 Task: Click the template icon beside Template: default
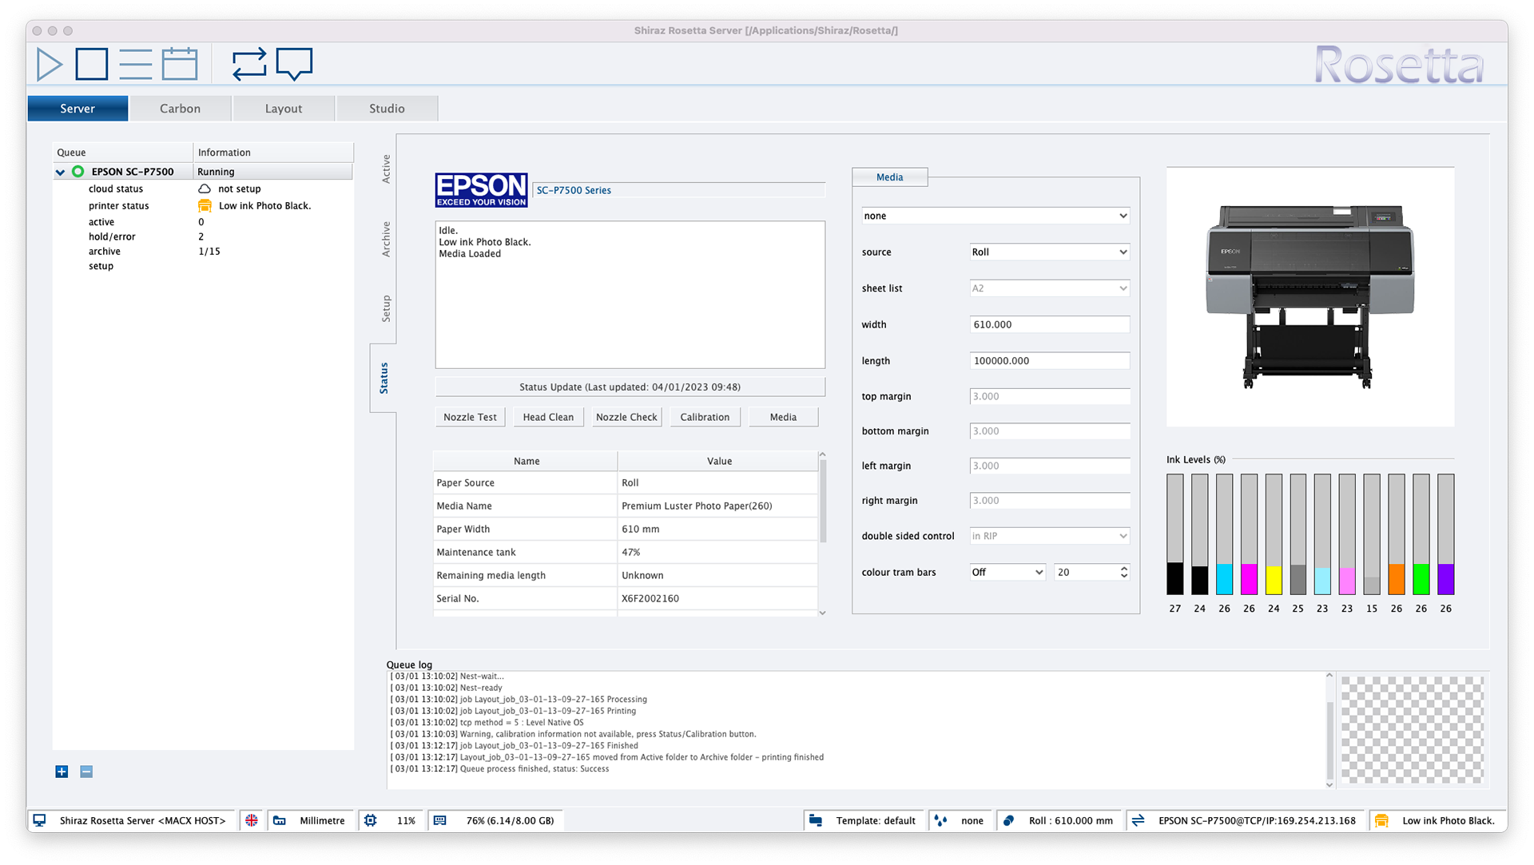(816, 820)
